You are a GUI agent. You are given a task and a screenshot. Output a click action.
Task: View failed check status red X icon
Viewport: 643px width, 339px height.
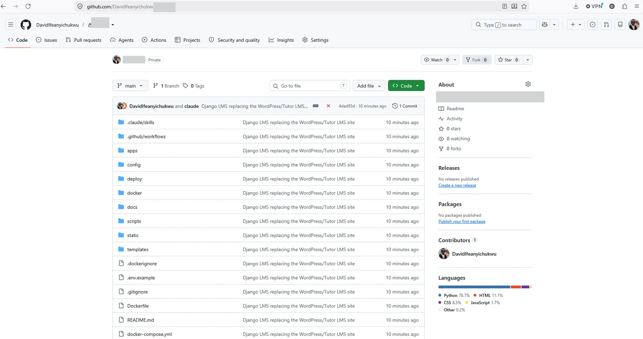click(x=328, y=106)
